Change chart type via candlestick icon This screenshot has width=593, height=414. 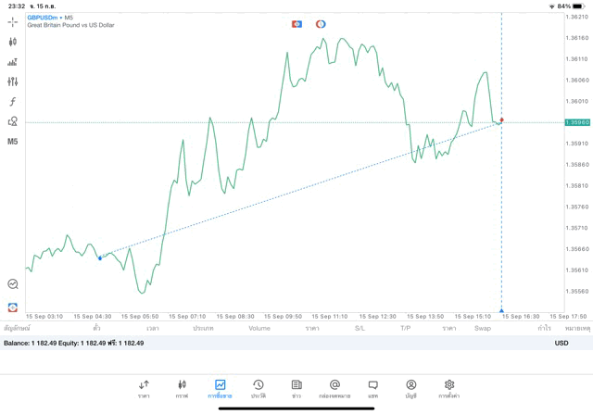[13, 42]
